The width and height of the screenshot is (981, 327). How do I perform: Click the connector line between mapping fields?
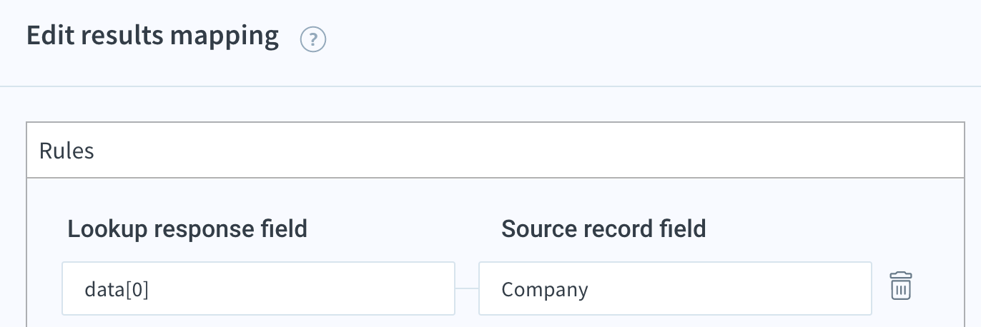coord(467,288)
